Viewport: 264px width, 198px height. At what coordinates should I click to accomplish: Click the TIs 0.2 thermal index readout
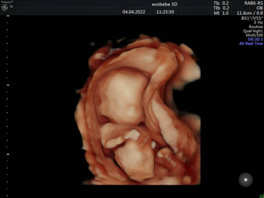tap(221, 3)
